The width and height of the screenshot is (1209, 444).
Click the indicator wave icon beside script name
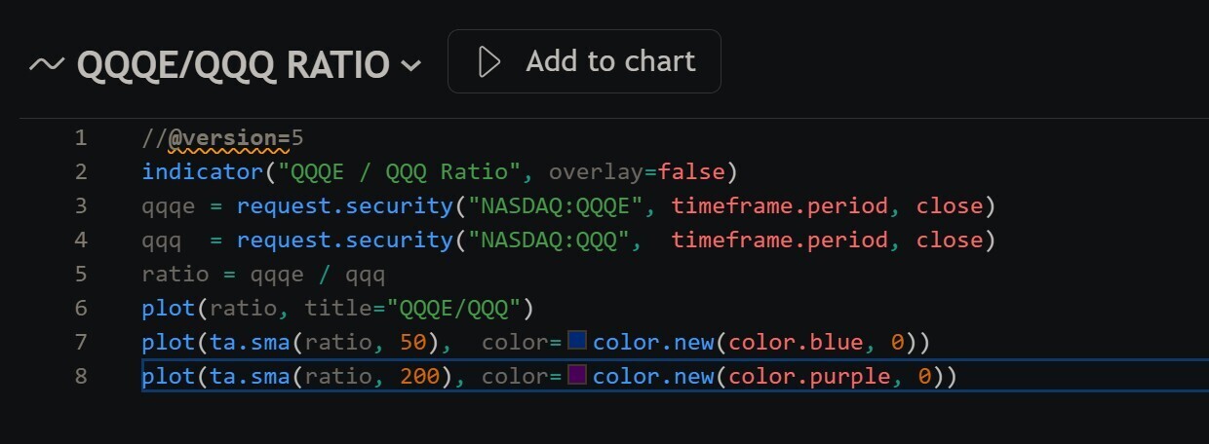47,64
